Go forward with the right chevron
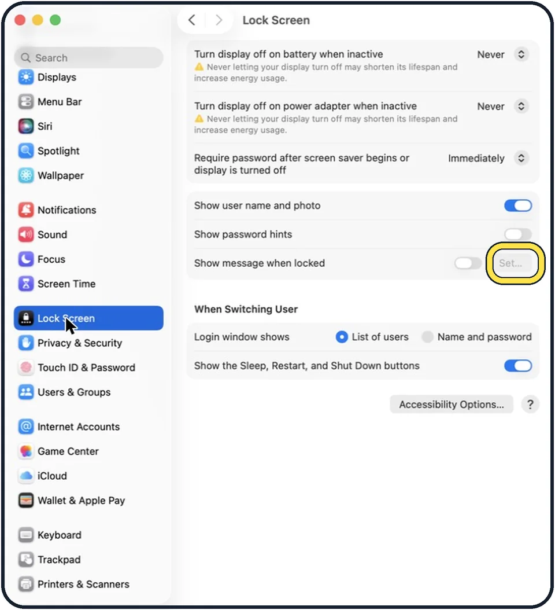The image size is (555, 610). [x=219, y=20]
